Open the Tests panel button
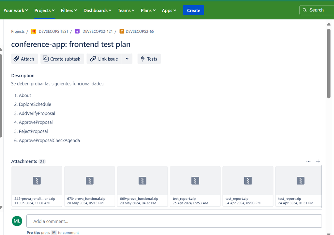The image size is (334, 235). (149, 59)
